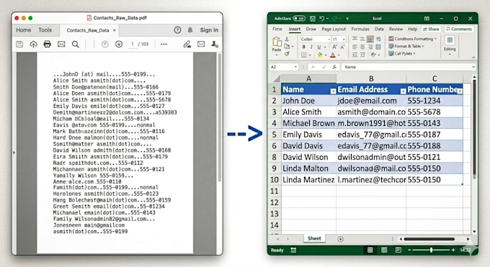Click the Format Painter brush in Excel
This screenshot has width=490, height=267.
pos(287,54)
